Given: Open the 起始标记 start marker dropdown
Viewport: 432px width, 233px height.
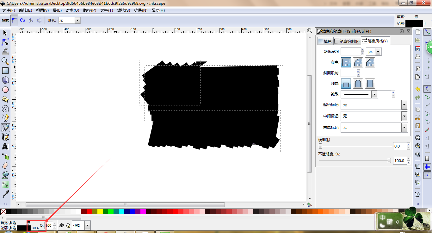Looking at the screenshot, I should pyautogui.click(x=404, y=105).
